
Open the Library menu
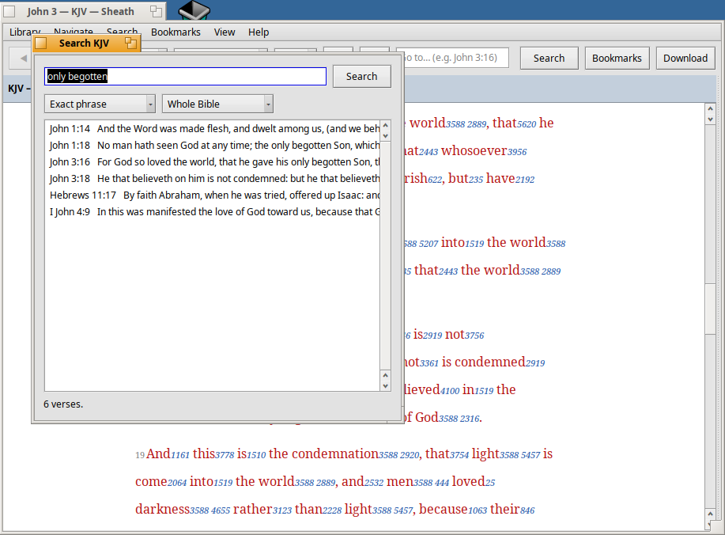(x=25, y=32)
